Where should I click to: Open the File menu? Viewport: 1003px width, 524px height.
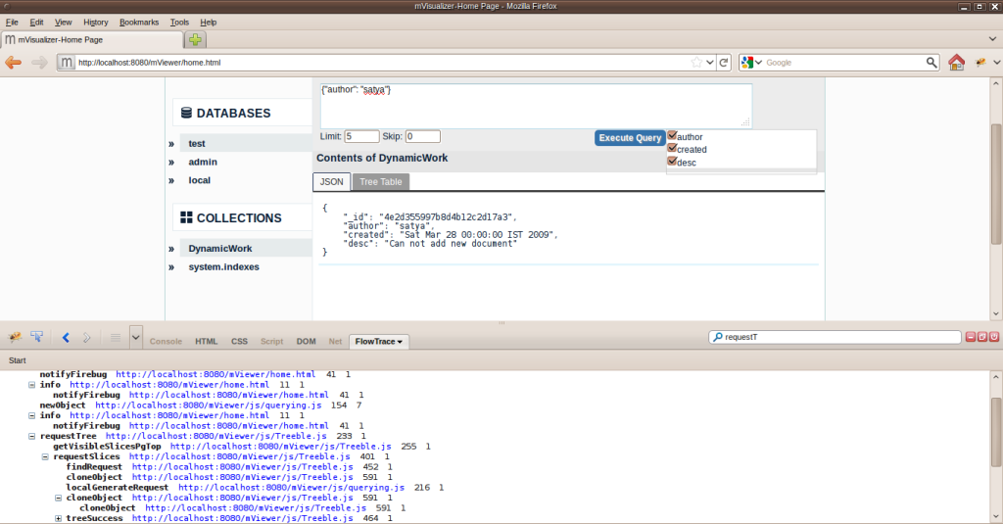[12, 22]
